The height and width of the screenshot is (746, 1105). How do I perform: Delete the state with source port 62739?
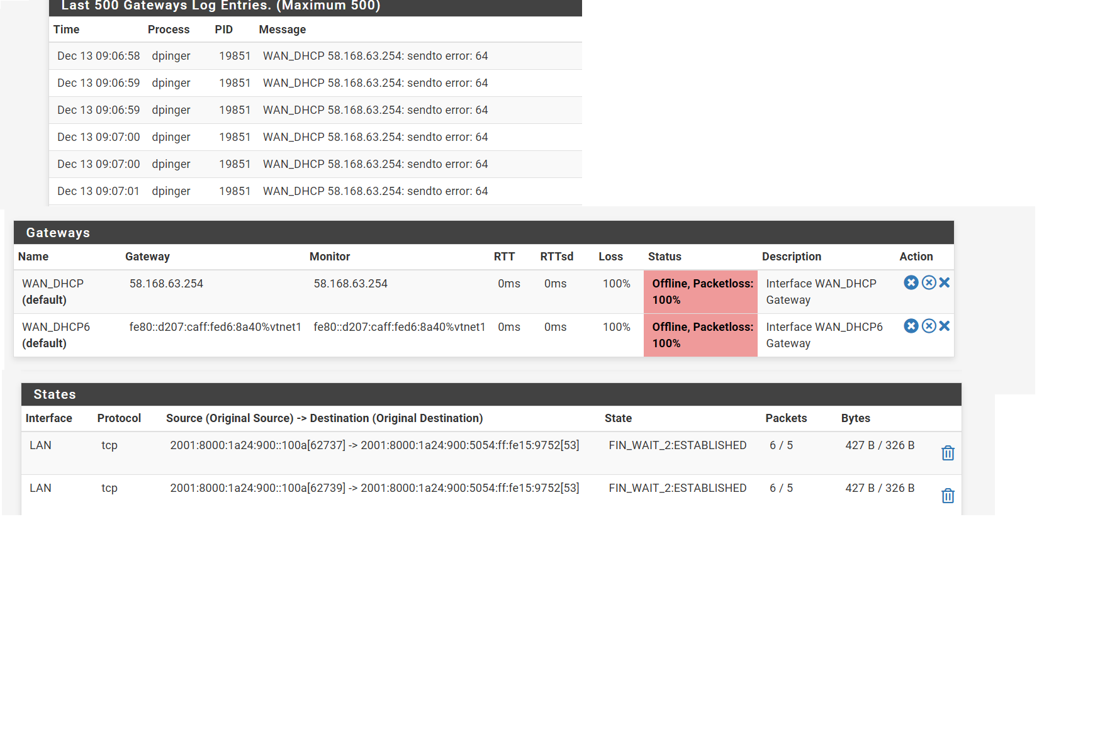coord(948,496)
